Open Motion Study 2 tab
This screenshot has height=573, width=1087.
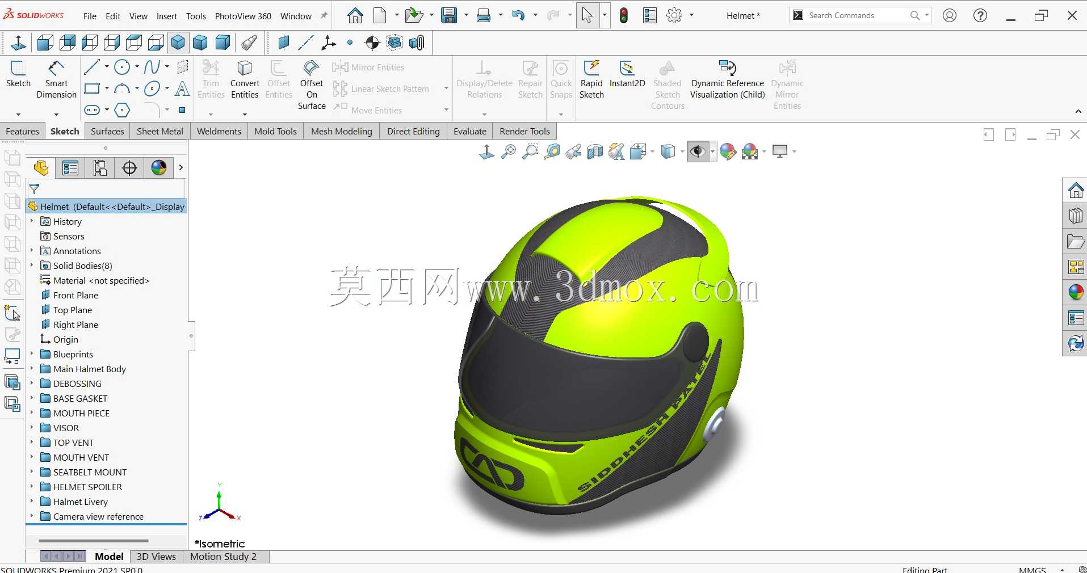[x=224, y=557]
